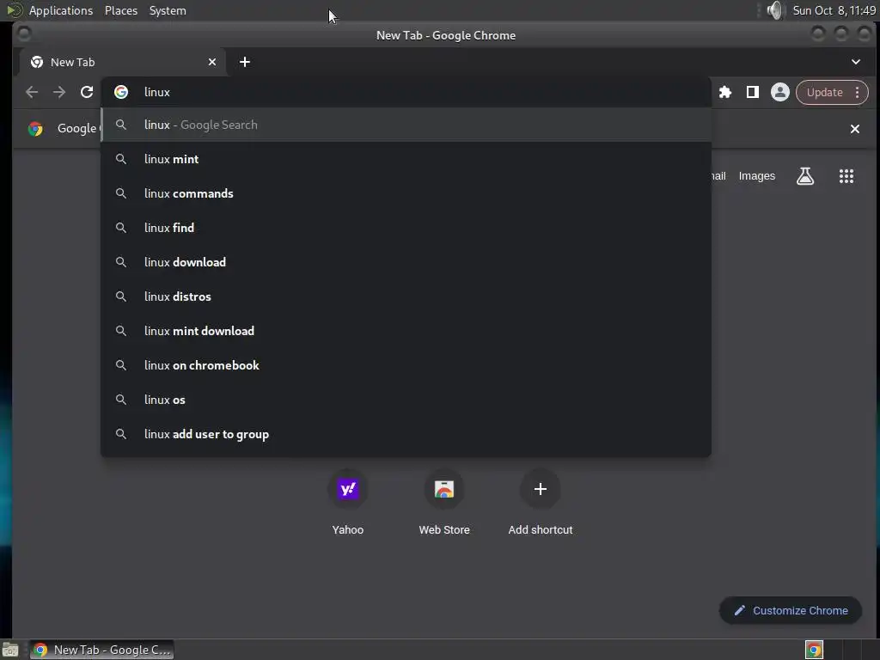Pick the linux on chromebook suggestion
Image resolution: width=880 pixels, height=660 pixels.
[406, 365]
